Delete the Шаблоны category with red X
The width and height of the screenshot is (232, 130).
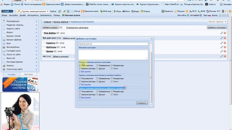pyautogui.click(x=225, y=47)
